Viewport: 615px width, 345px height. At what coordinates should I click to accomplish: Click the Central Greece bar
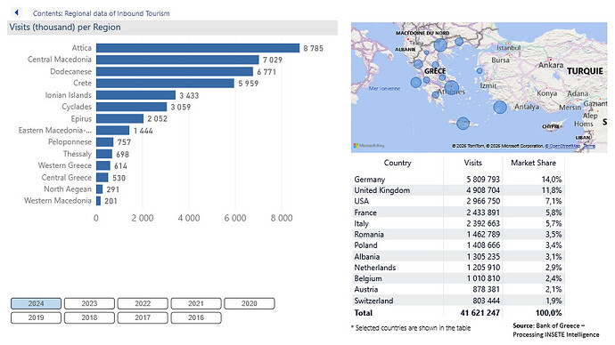[x=102, y=177]
